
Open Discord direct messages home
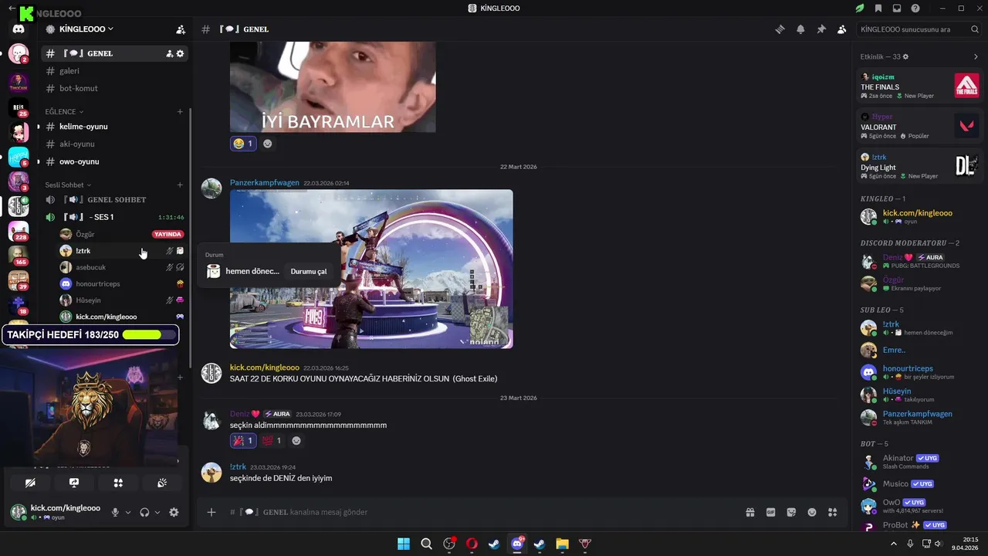(x=19, y=29)
